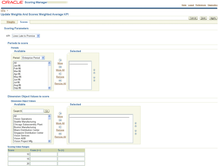Click the Save button
Screen dimensions: 219x166
(203, 18)
